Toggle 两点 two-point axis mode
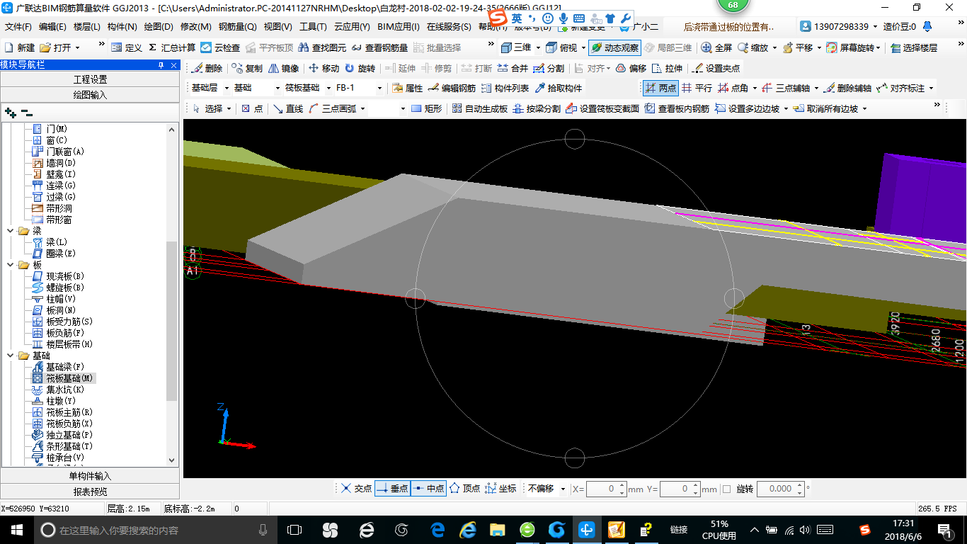The image size is (967, 544). tap(660, 89)
